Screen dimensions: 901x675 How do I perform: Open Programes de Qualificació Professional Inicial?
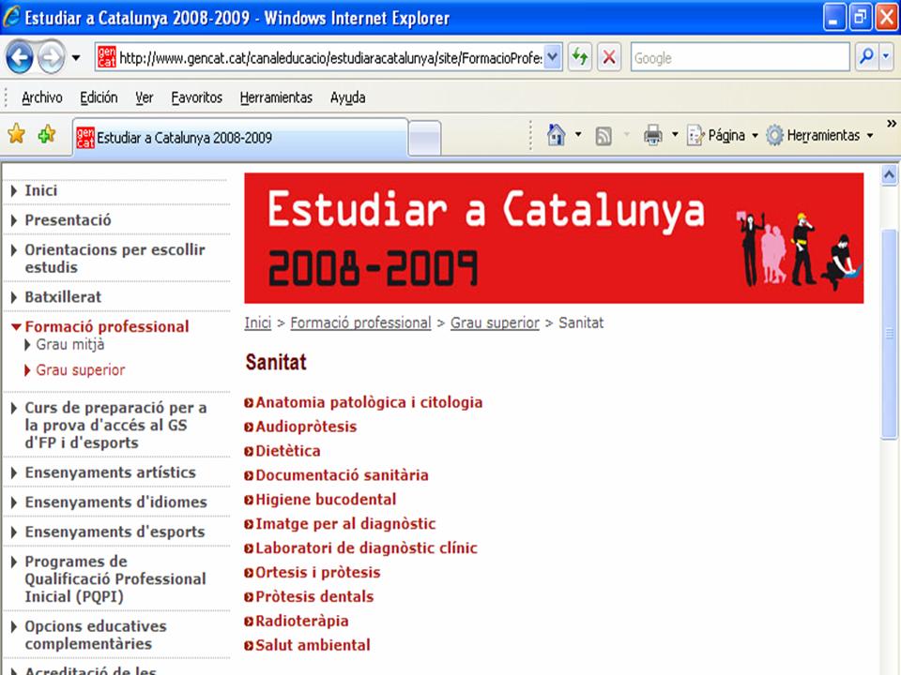coord(115,579)
